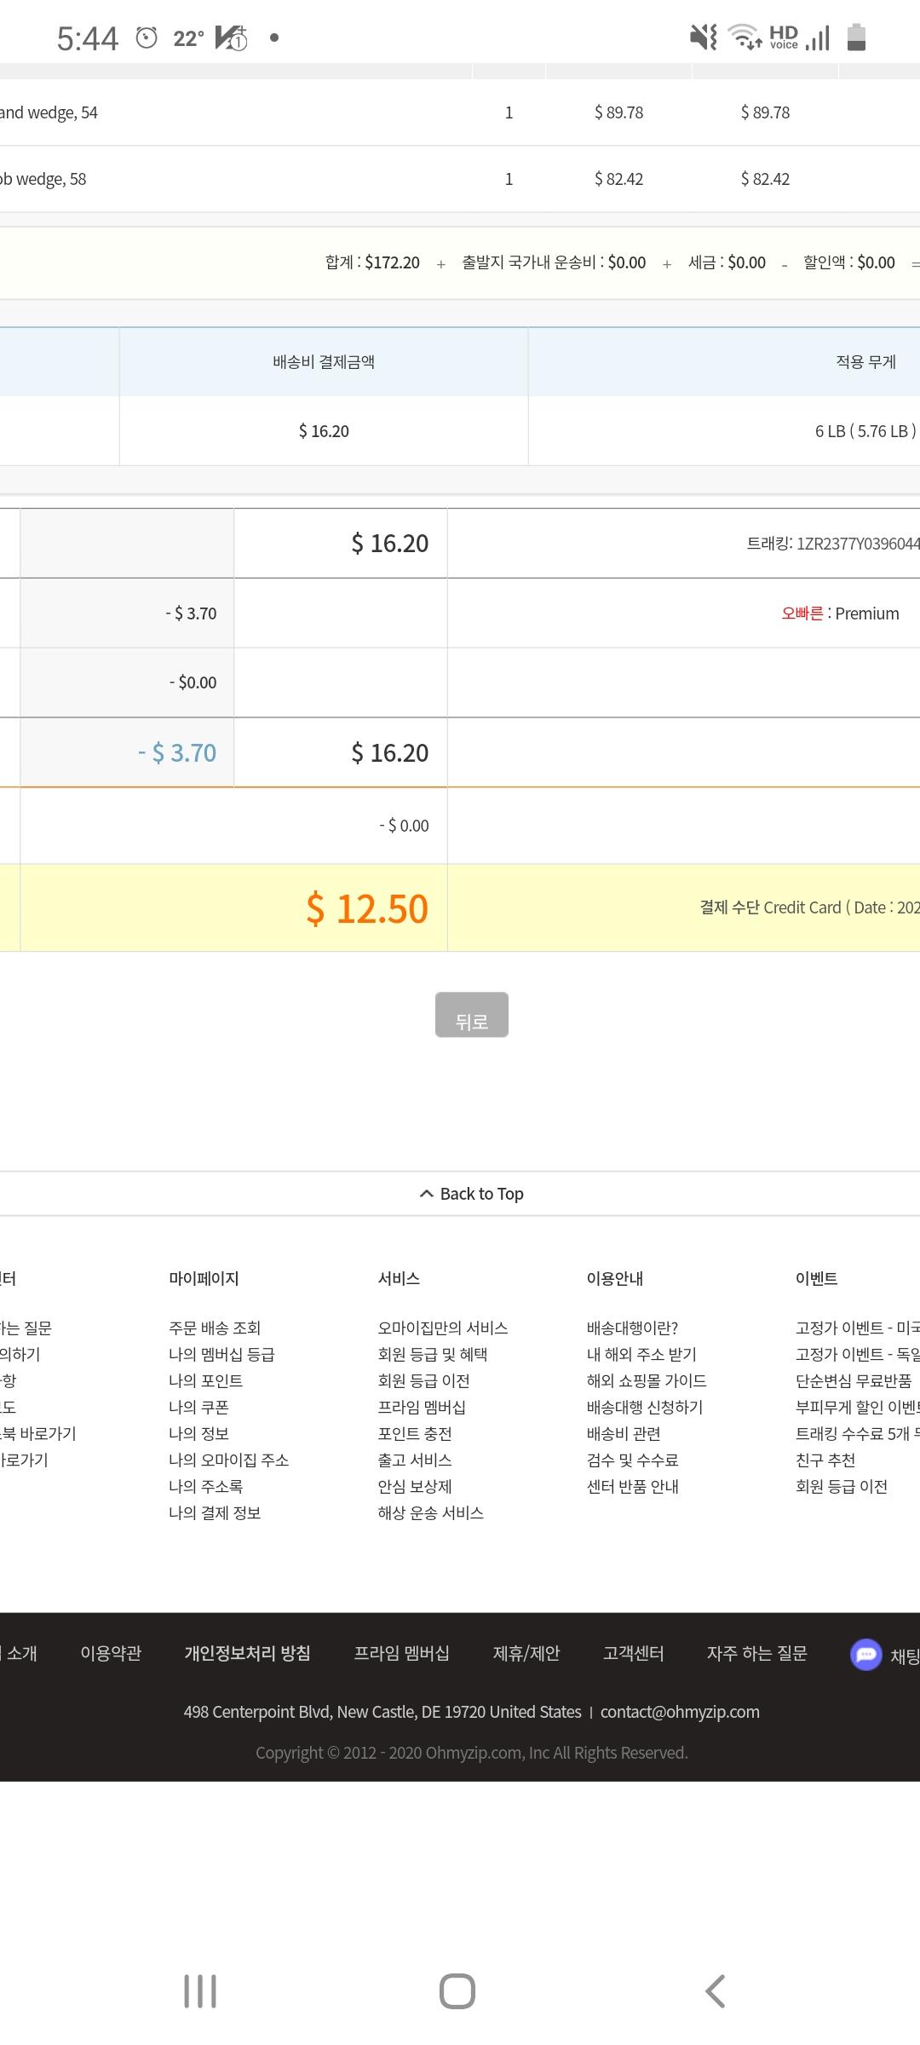
Task: Tap the Android home button
Action: pyautogui.click(x=457, y=1991)
